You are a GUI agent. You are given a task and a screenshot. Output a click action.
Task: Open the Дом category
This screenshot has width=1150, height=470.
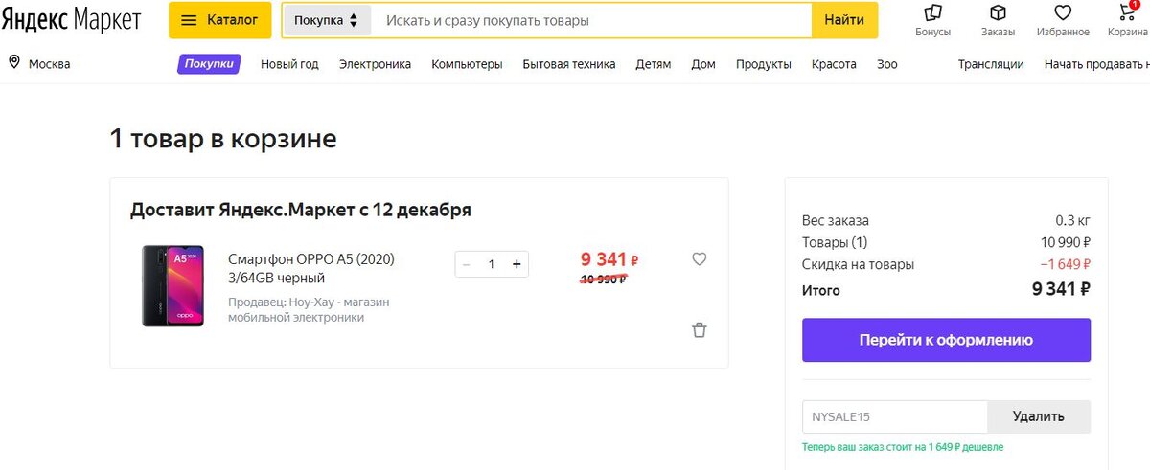coord(703,64)
